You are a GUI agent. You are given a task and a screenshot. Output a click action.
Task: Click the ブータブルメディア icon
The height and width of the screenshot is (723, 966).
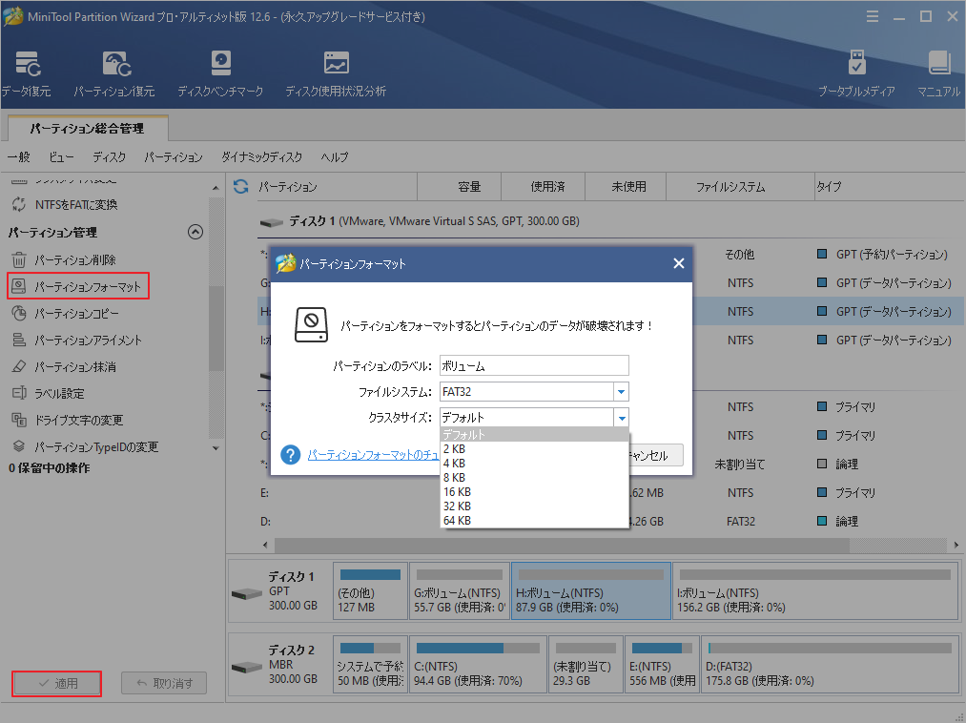pos(856,74)
